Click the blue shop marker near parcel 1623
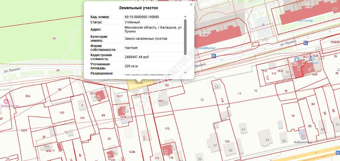 (296, 60)
